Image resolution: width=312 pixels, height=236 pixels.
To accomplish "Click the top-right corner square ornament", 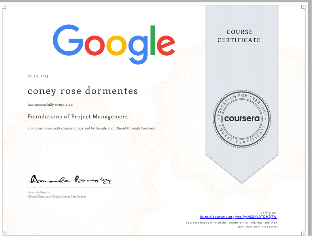I will [x=304, y=7].
